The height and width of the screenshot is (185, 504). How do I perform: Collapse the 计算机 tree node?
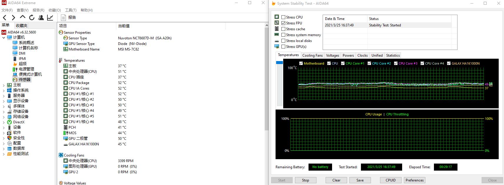[4, 38]
